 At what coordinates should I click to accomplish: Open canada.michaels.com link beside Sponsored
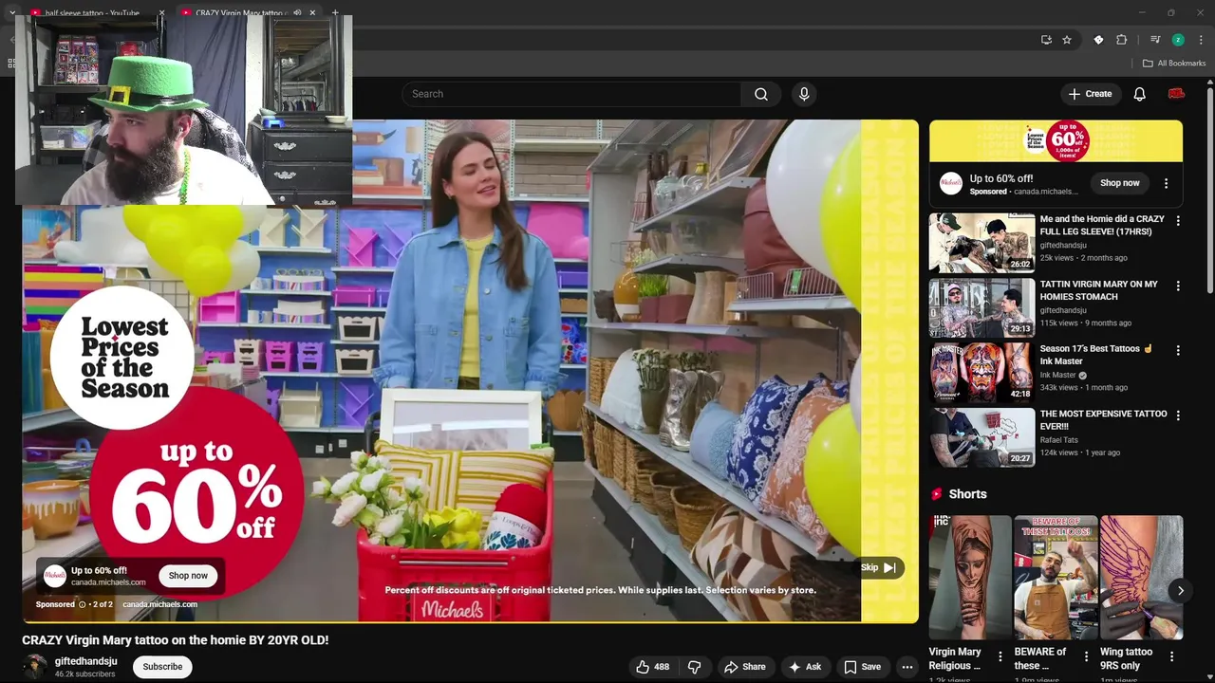point(159,604)
